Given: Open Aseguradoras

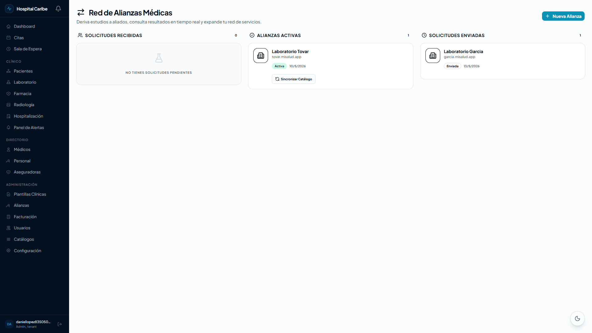Looking at the screenshot, I should (35, 172).
